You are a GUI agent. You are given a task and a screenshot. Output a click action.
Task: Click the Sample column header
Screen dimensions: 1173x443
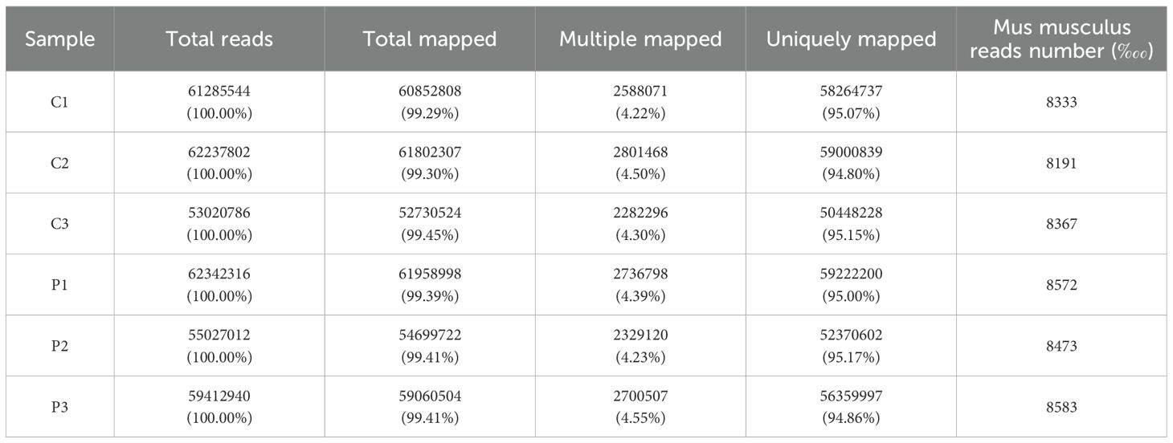(59, 39)
